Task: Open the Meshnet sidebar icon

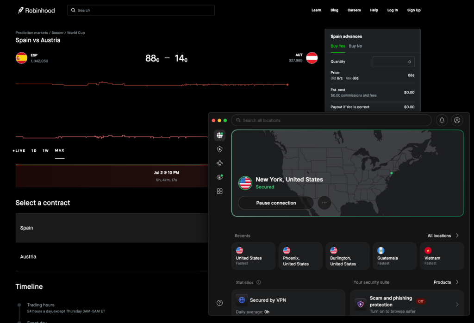Action: click(220, 163)
